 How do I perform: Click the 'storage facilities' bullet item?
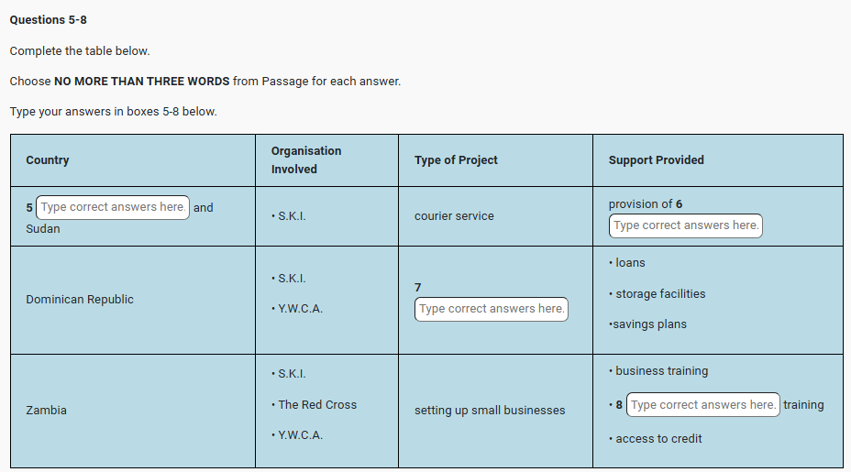tap(660, 294)
